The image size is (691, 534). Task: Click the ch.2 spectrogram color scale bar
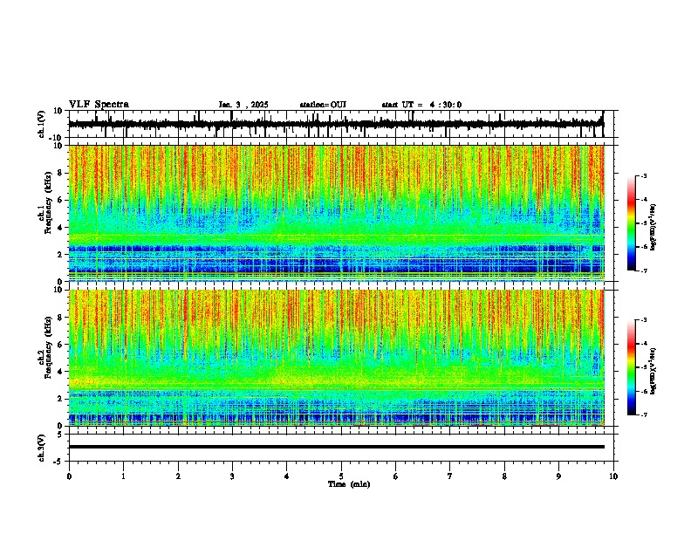click(x=631, y=367)
